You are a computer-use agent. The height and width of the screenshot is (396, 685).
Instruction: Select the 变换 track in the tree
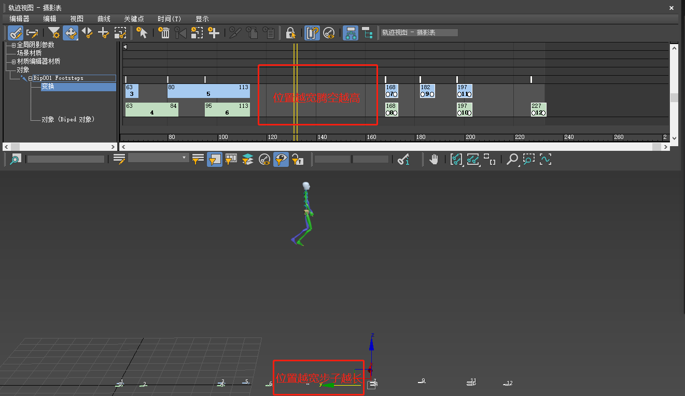click(48, 87)
